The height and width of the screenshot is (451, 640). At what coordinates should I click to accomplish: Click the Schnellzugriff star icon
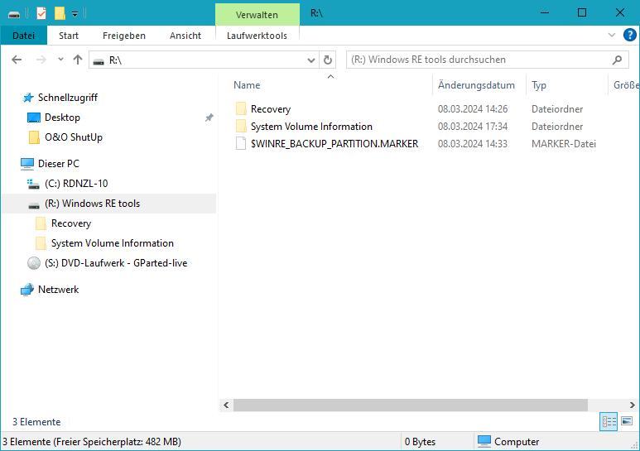(28, 98)
